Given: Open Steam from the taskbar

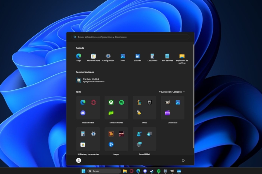Looking at the screenshot, I should tap(152, 171).
